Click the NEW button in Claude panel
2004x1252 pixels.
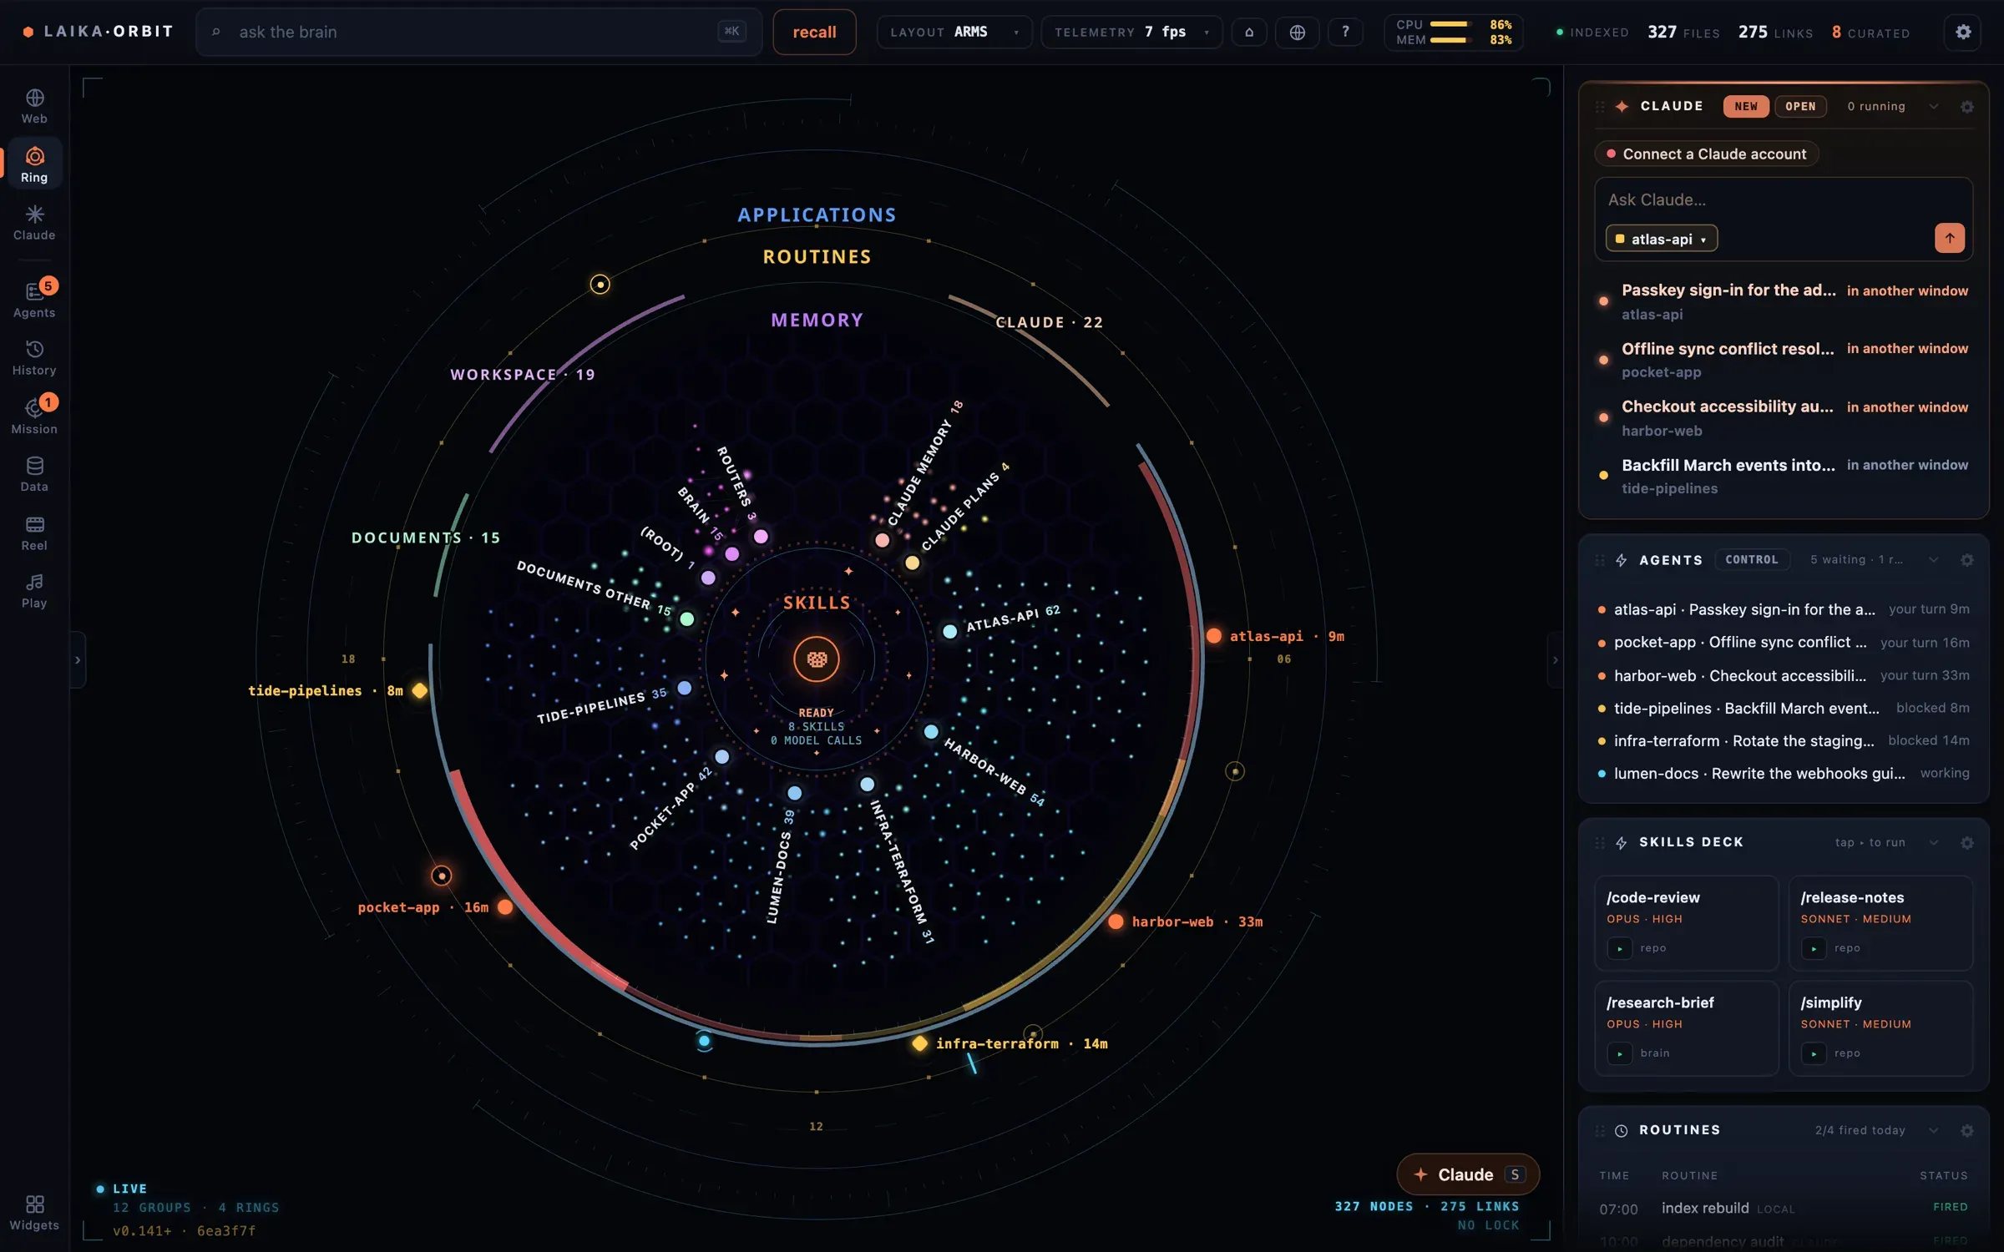point(1745,107)
